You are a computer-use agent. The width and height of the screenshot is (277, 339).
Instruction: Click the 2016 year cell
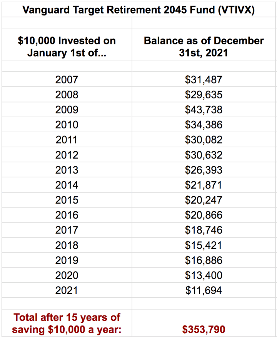(x=67, y=215)
